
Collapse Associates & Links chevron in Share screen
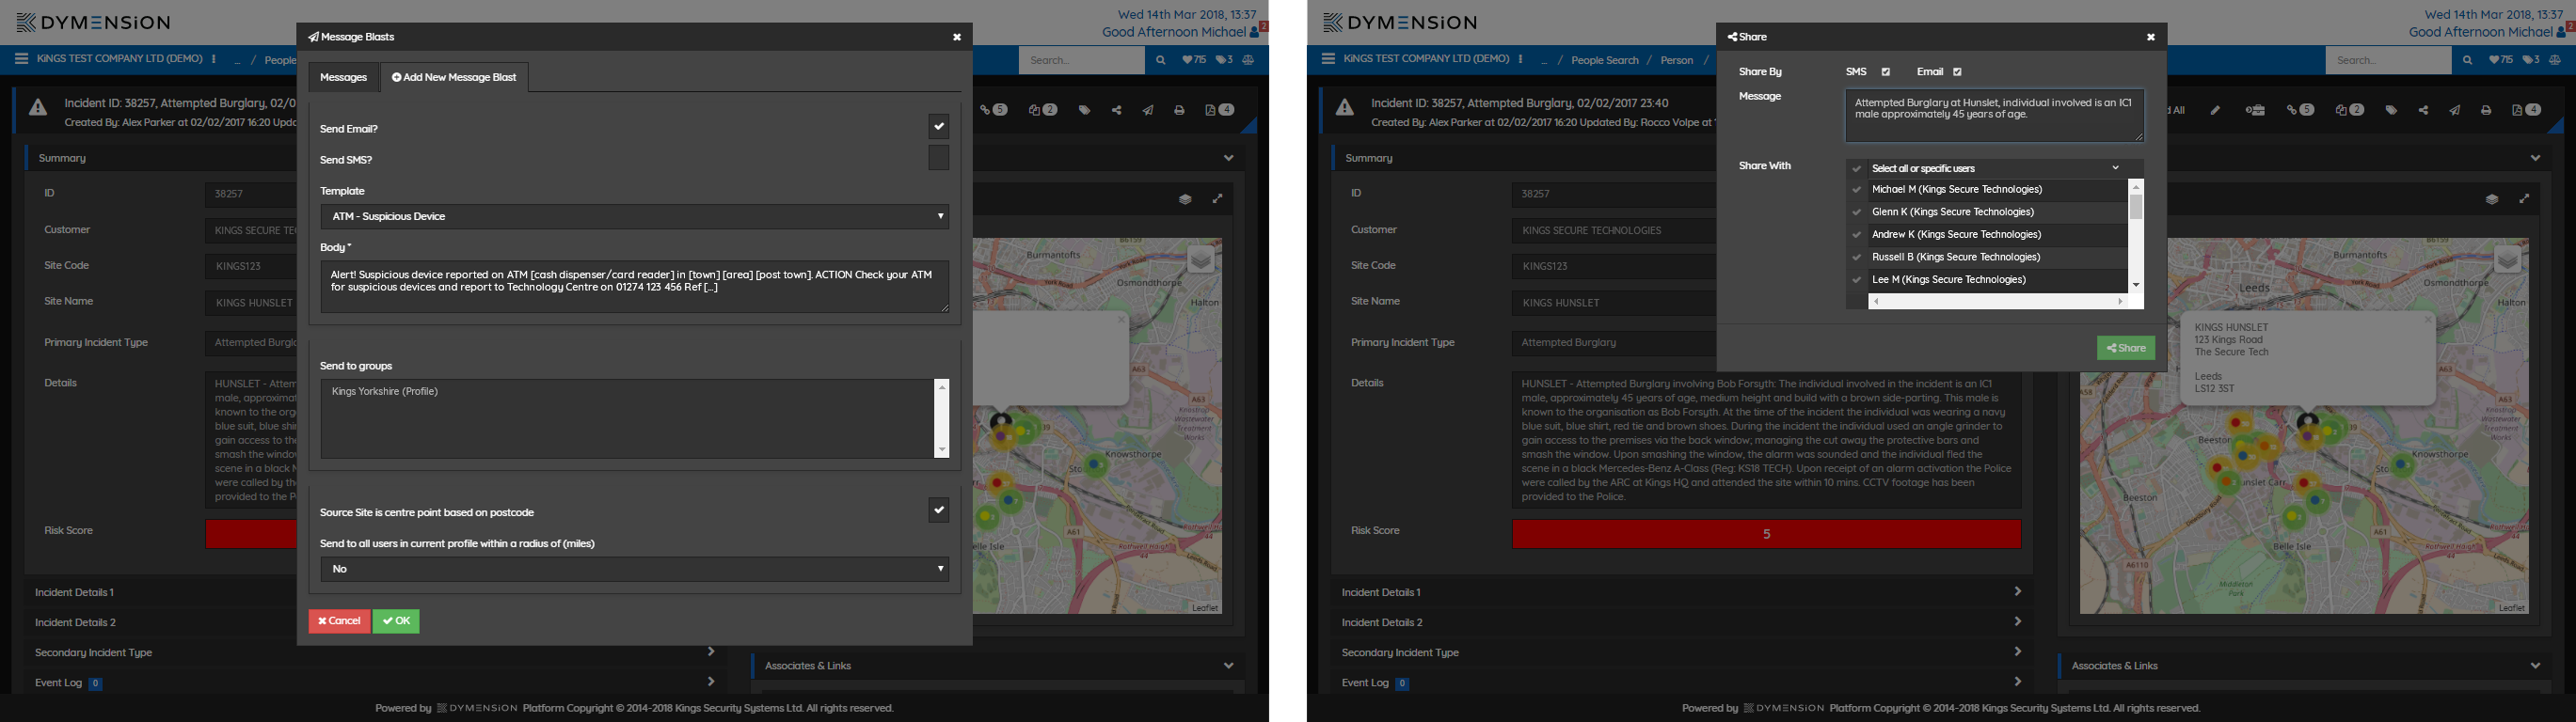[x=2535, y=665]
